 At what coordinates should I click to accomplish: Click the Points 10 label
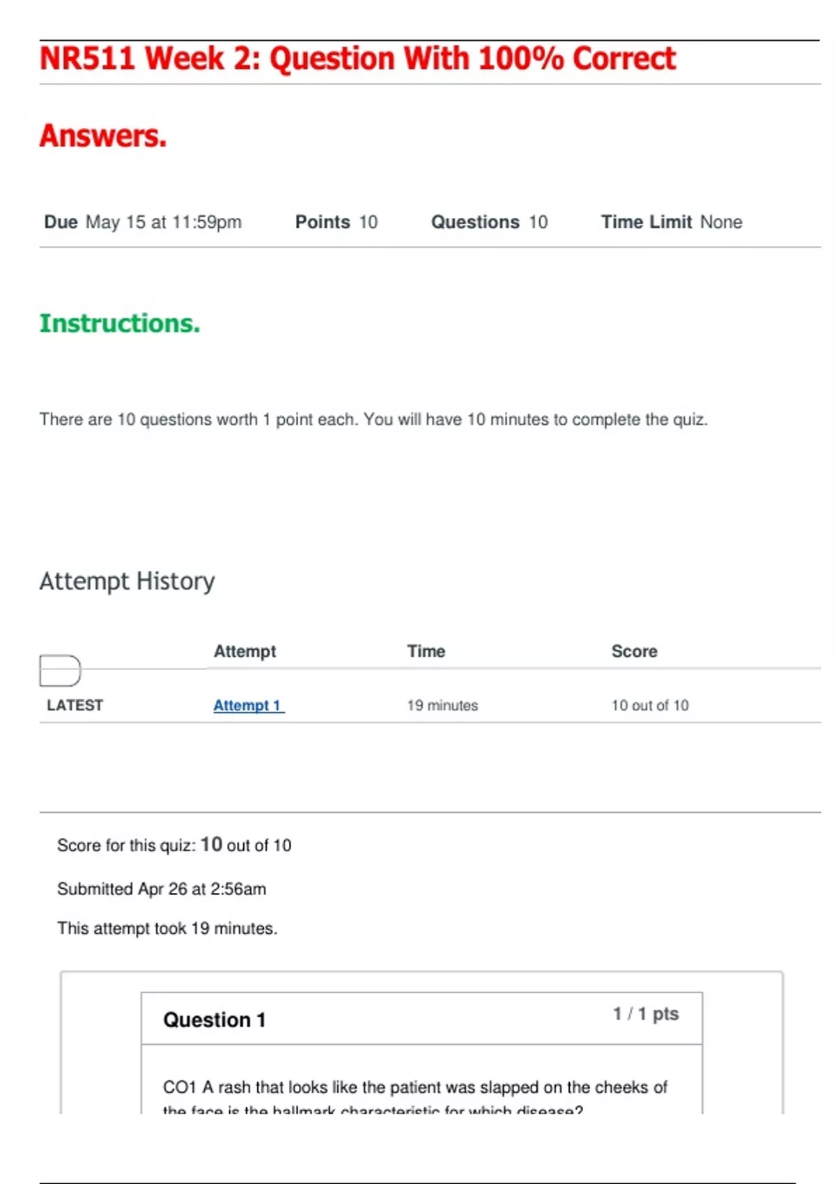point(336,222)
